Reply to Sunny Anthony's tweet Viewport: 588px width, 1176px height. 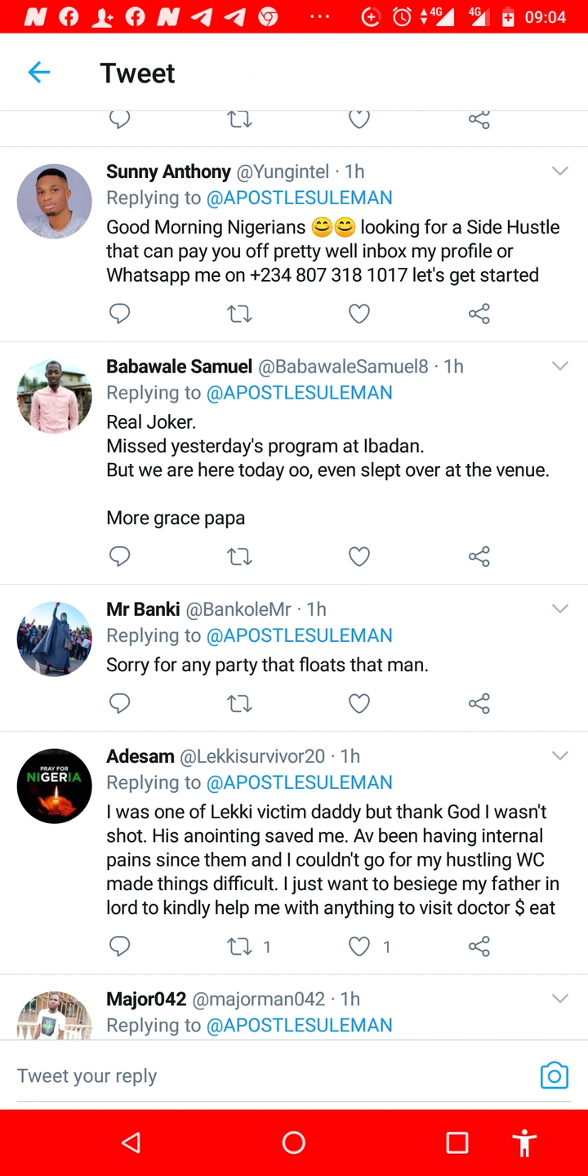click(x=120, y=314)
